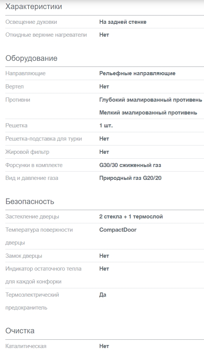Select the Оборудование section heading

pyautogui.click(x=31, y=58)
